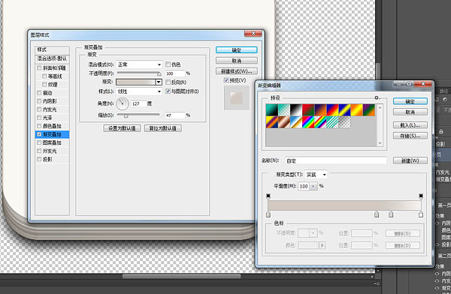Click 取消 in the Gradient Editor

(x=410, y=112)
